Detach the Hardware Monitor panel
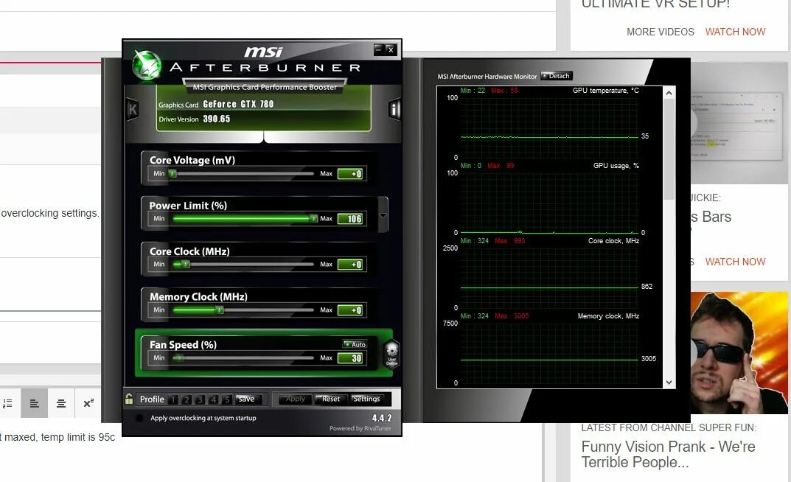 point(557,76)
